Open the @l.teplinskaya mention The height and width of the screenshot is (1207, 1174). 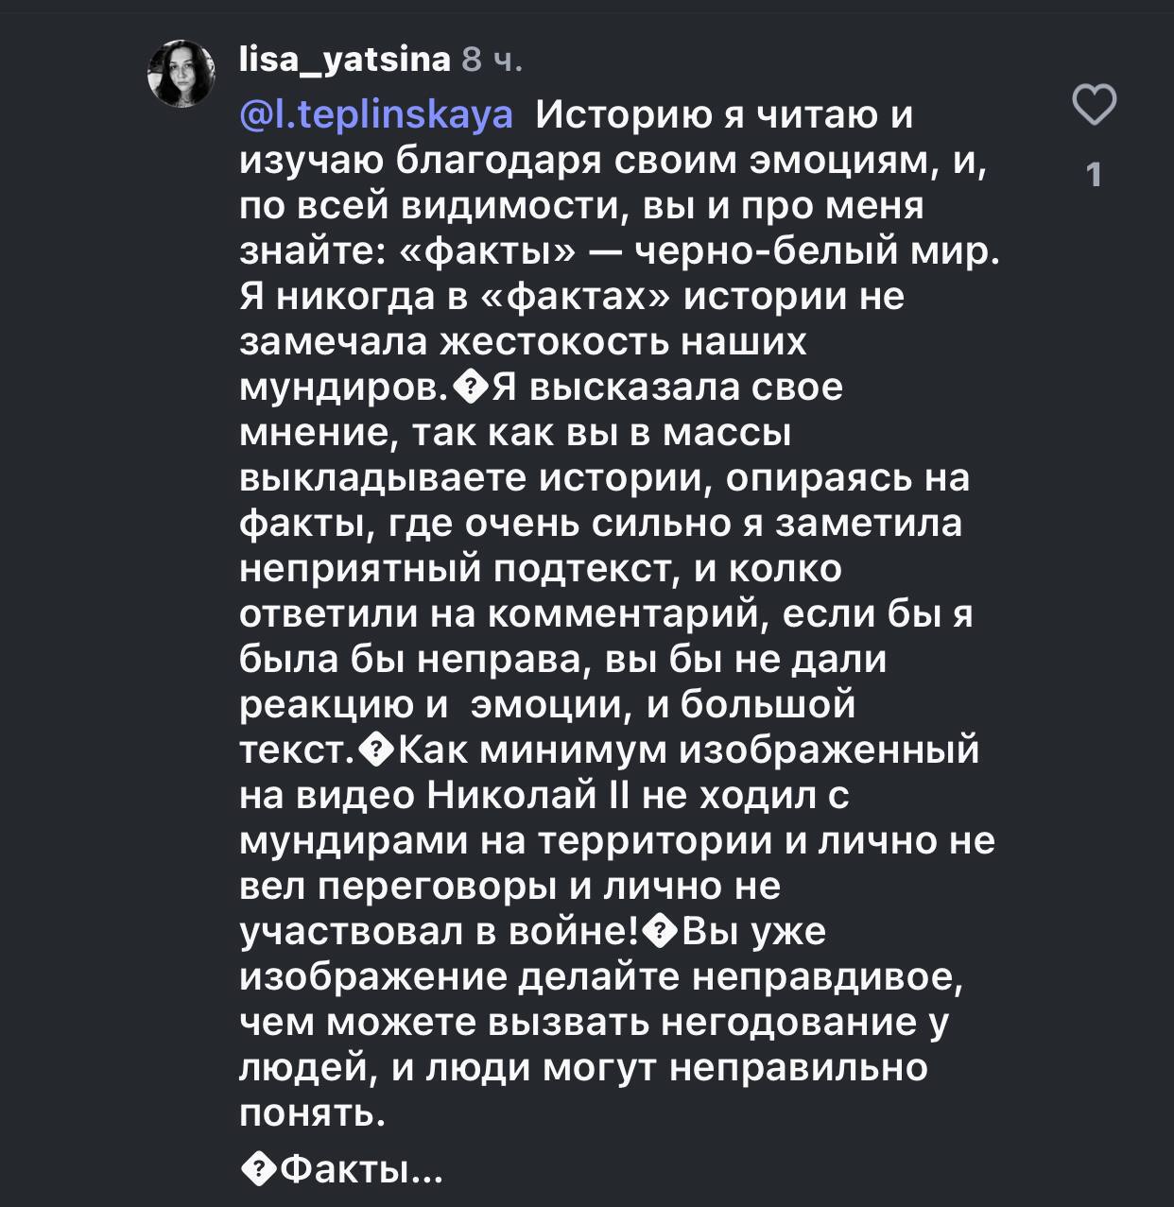coord(377,115)
